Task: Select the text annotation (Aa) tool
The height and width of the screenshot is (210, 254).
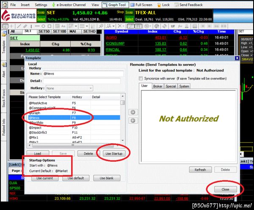Action: pyautogui.click(x=63, y=26)
